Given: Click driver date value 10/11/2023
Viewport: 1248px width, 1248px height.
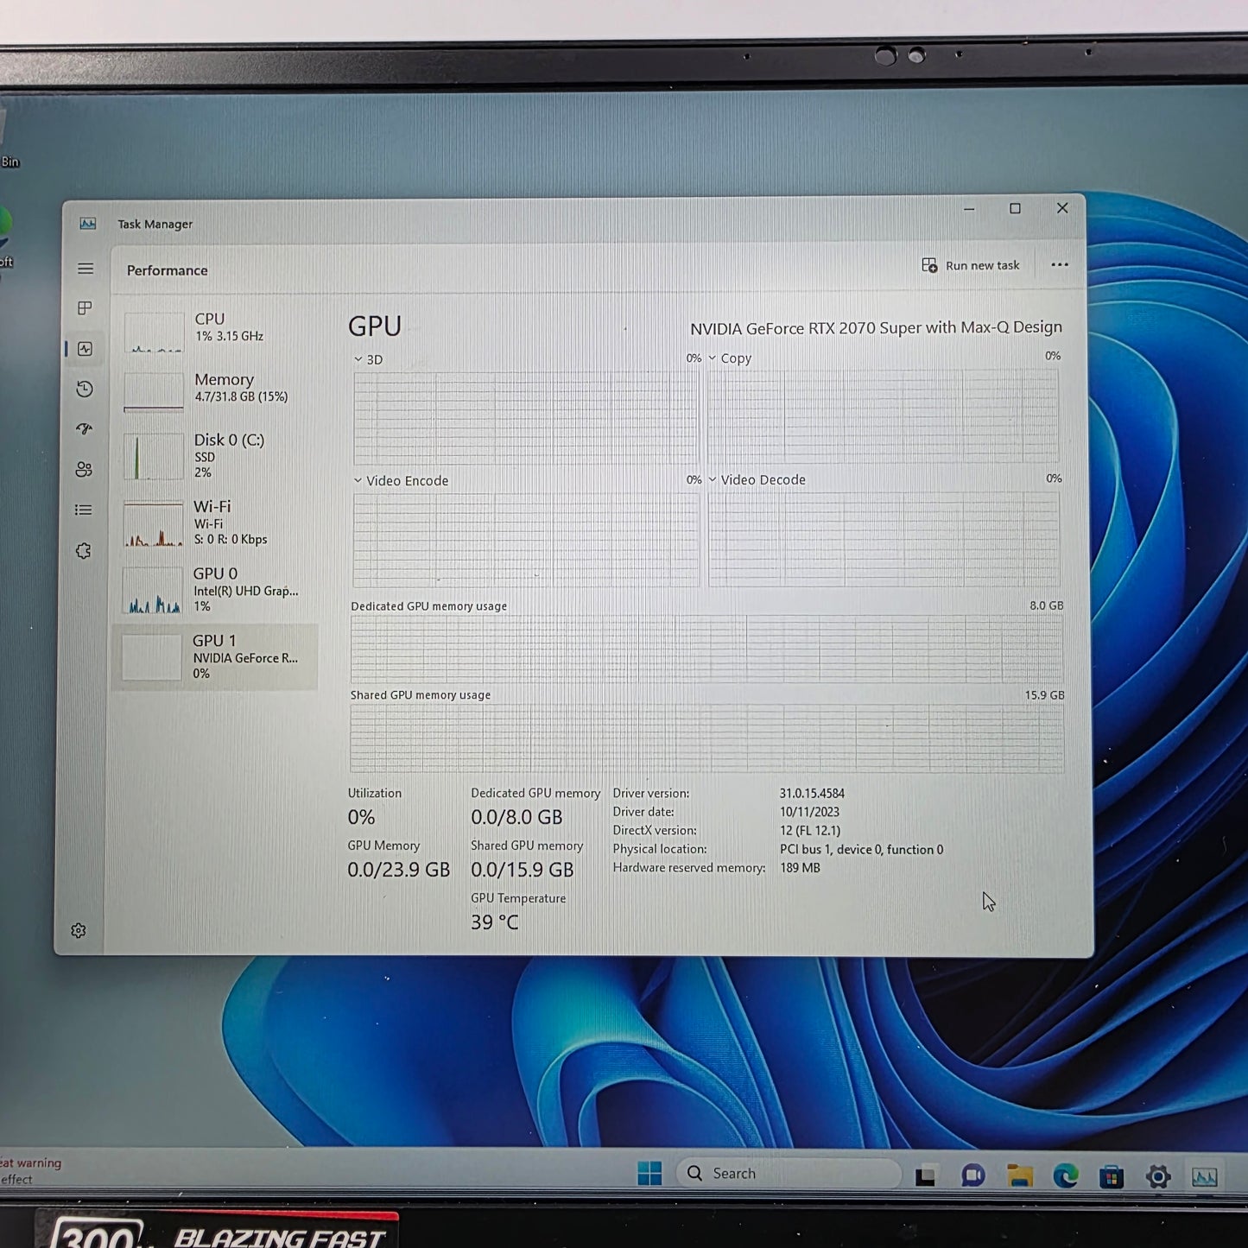Looking at the screenshot, I should click(809, 812).
